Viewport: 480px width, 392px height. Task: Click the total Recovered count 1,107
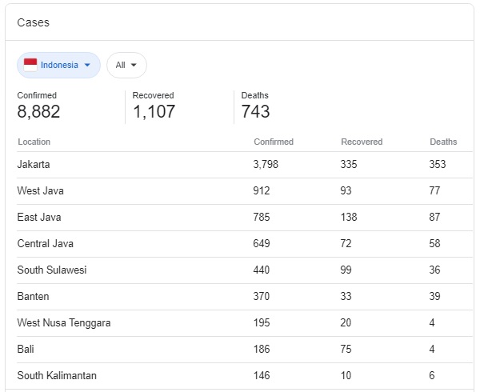[154, 111]
